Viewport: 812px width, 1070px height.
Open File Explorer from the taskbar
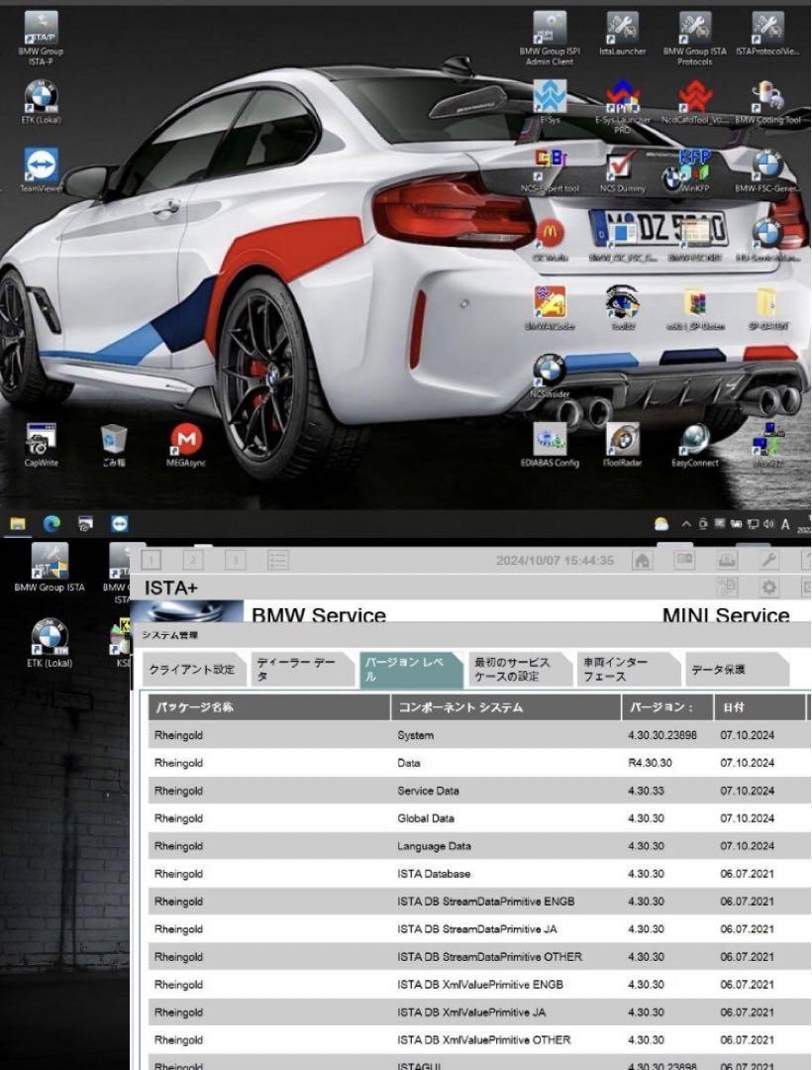[18, 523]
